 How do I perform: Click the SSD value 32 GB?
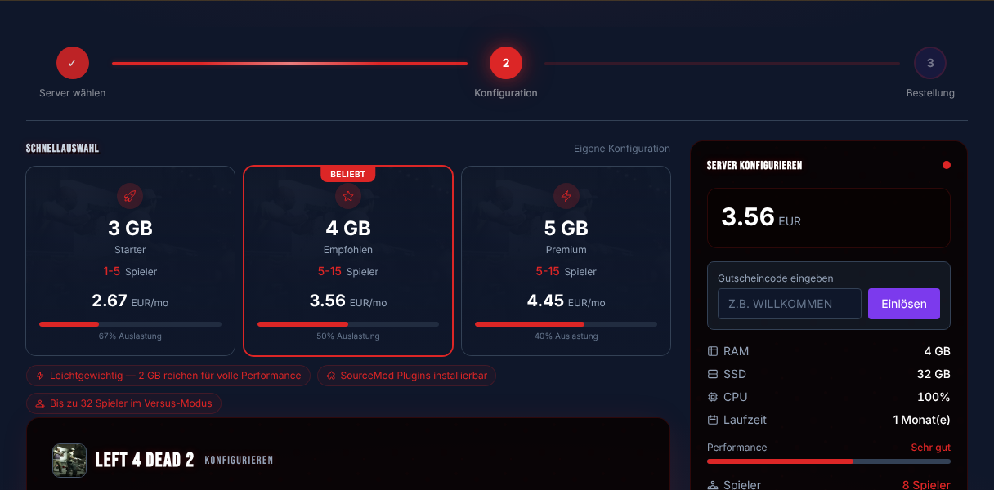pyautogui.click(x=934, y=374)
